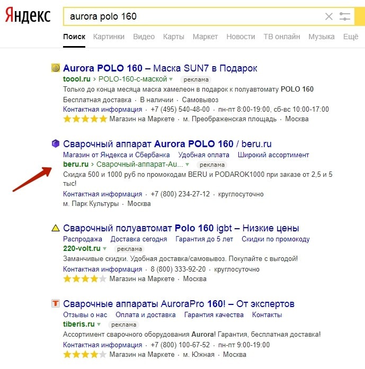Click the Контакты sitelink
The width and height of the screenshot is (365, 369).
267,315
